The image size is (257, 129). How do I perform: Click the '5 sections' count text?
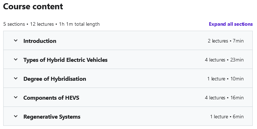coord(14,24)
